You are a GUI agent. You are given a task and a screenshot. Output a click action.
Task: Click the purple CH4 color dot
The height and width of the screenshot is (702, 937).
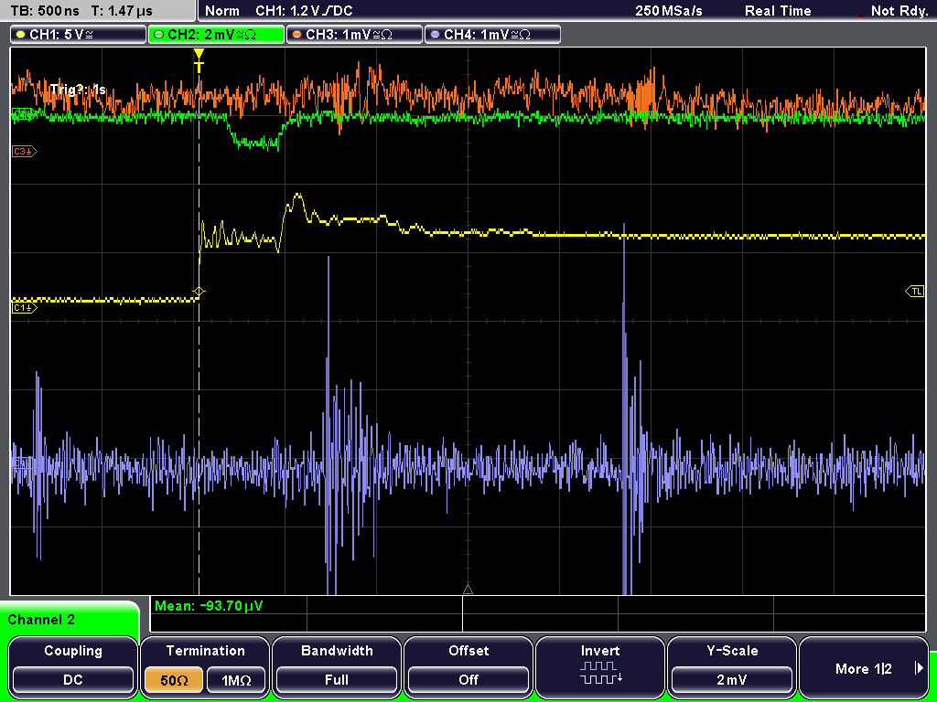[435, 35]
